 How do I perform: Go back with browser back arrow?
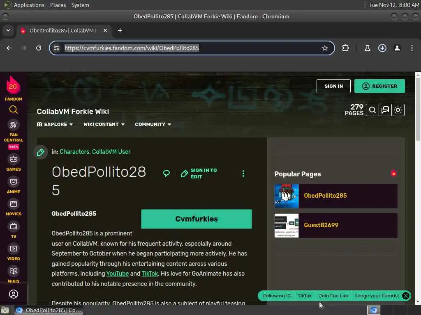pos(9,48)
